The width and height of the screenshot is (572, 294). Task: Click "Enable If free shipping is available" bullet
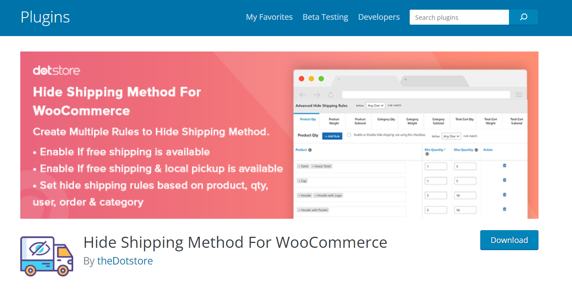pyautogui.click(x=121, y=152)
